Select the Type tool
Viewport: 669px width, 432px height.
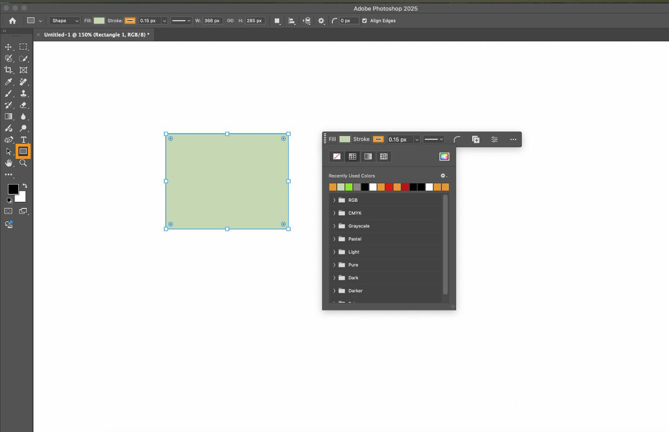[22, 139]
